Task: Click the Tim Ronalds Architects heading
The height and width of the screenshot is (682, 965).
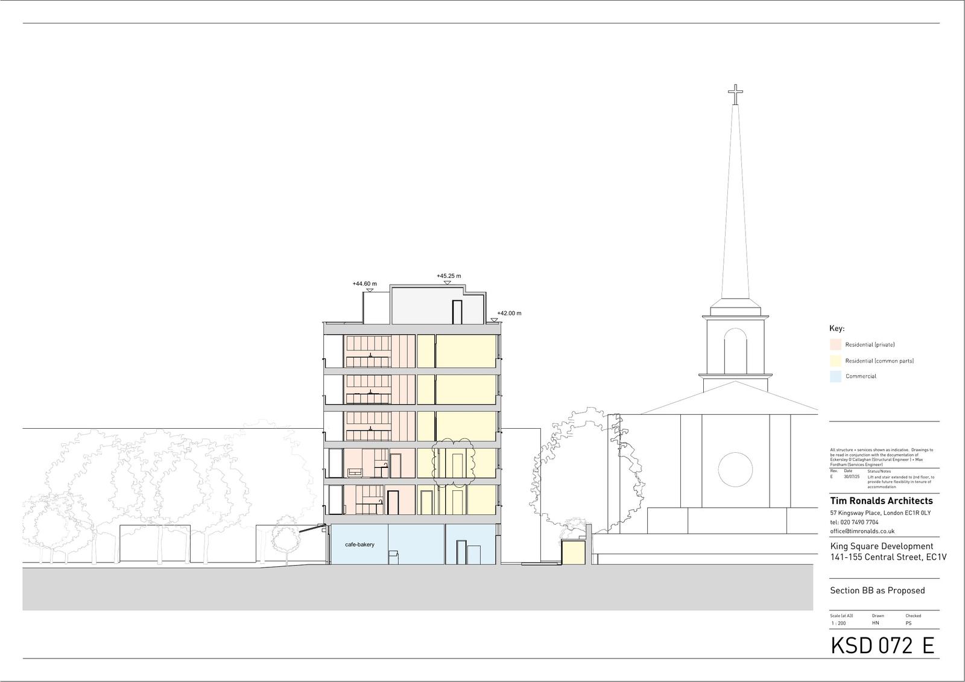Action: pyautogui.click(x=881, y=501)
